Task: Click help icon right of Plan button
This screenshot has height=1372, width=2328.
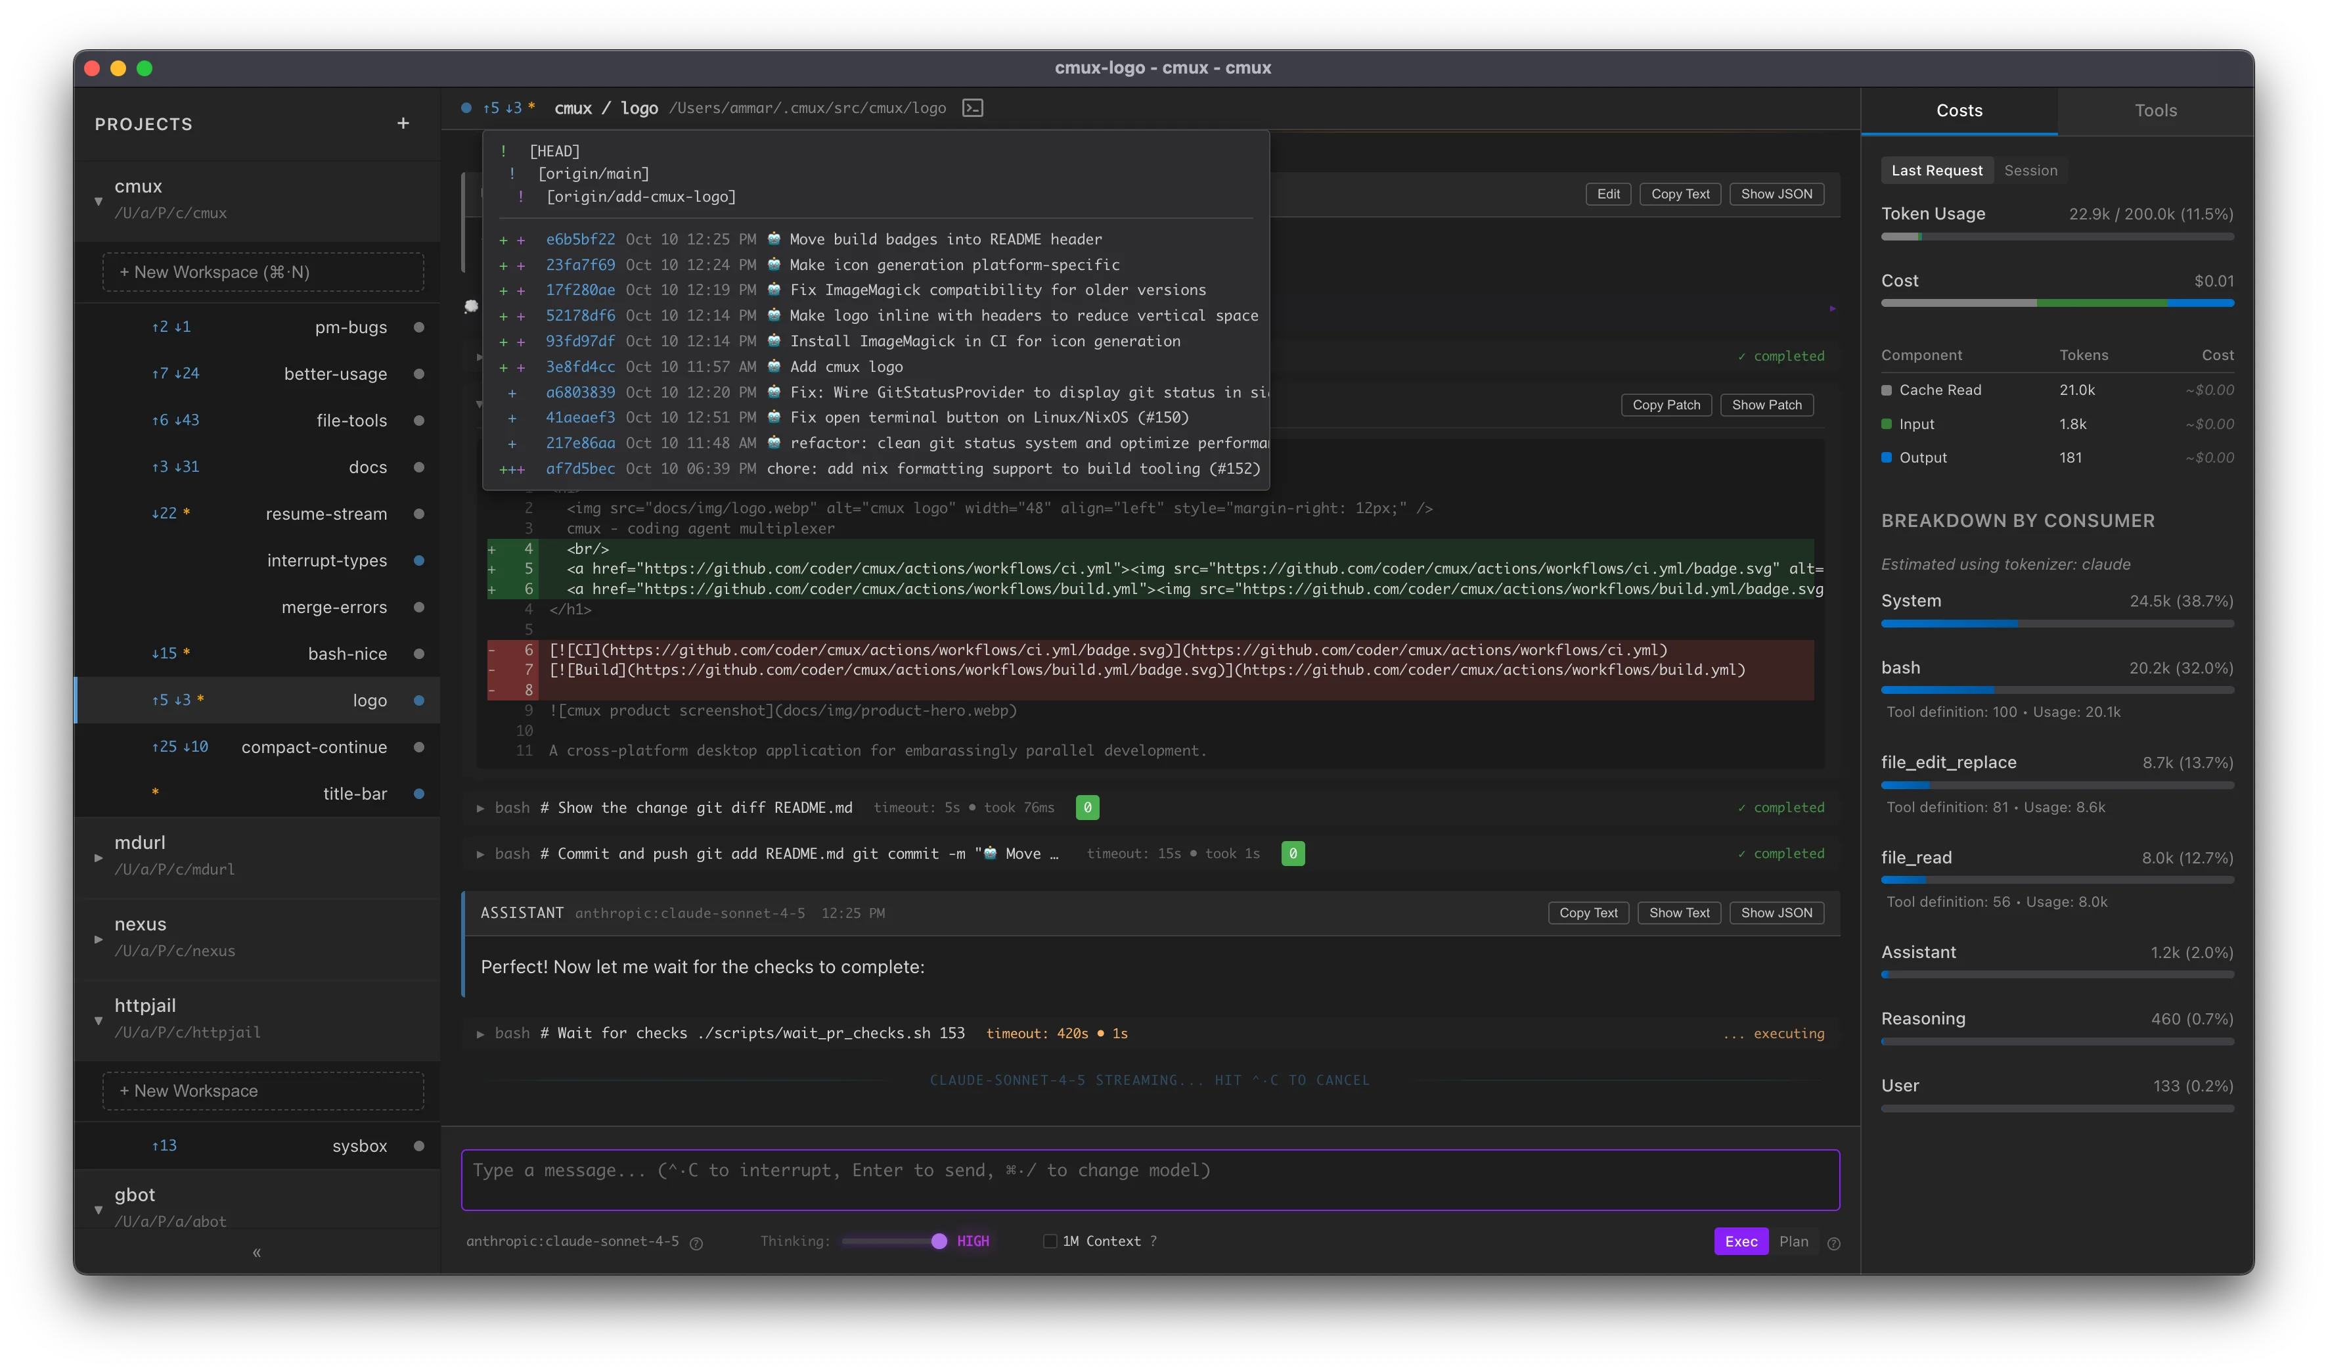Action: pyautogui.click(x=1833, y=1243)
